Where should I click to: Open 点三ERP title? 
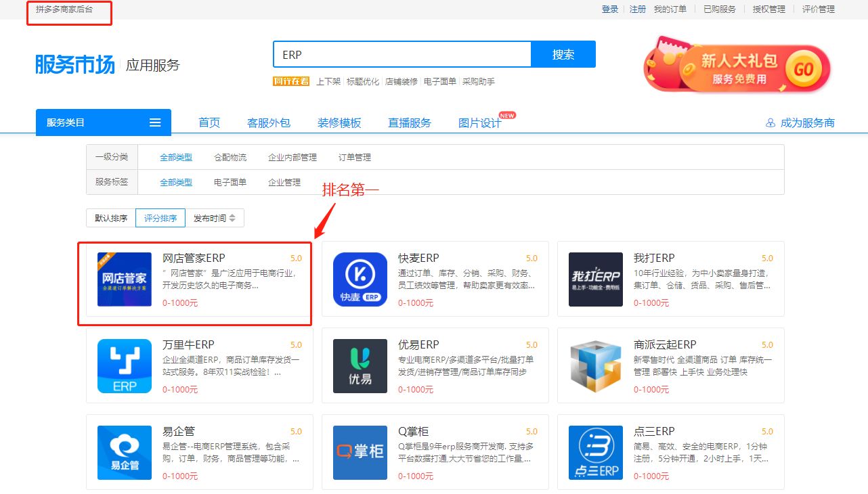coord(654,431)
